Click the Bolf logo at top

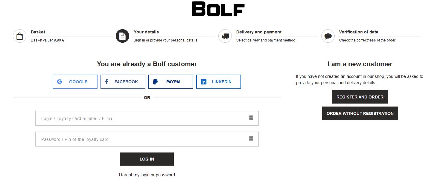pyautogui.click(x=218, y=9)
